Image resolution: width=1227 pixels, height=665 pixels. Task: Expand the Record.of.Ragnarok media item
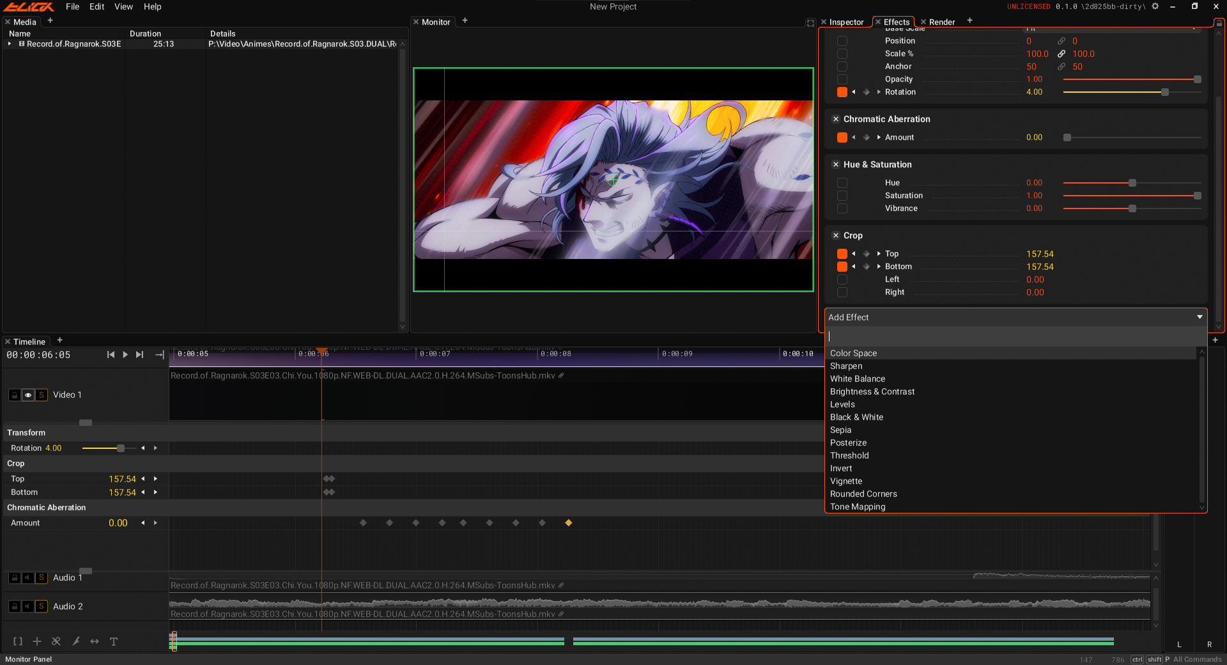pyautogui.click(x=10, y=44)
